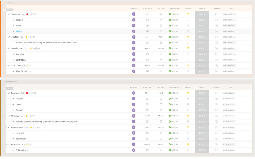This screenshot has height=159, width=255.
Task: Open the highlighted Context subtask link
Action: 20,31
